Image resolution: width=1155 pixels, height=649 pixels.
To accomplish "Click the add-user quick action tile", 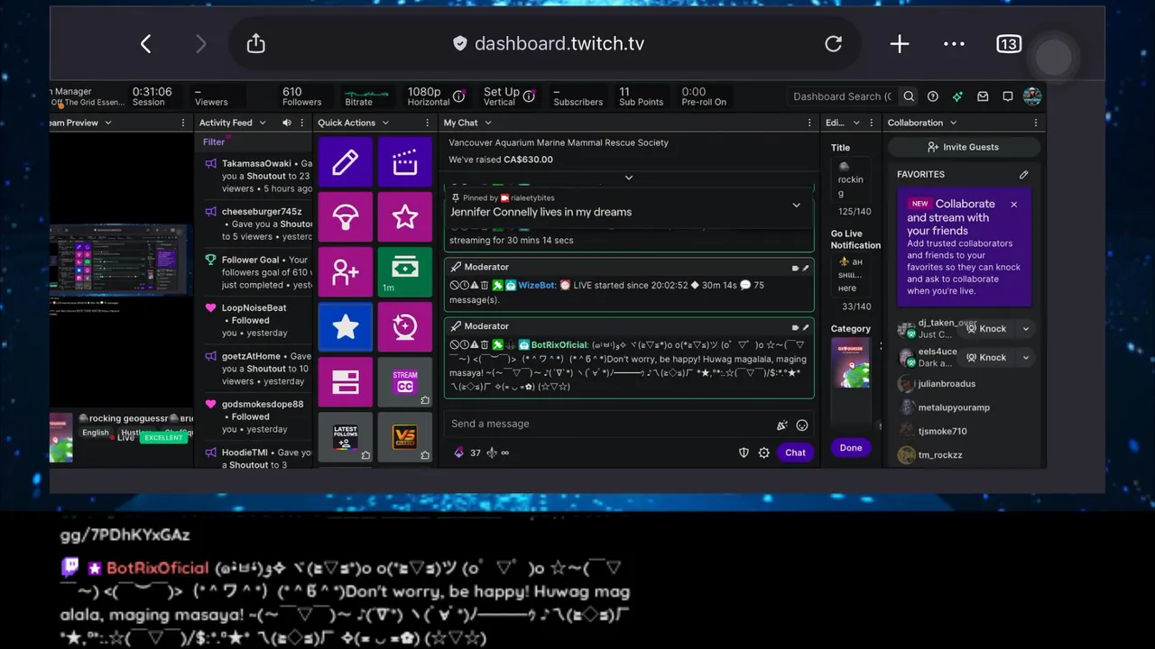I will pos(345,272).
